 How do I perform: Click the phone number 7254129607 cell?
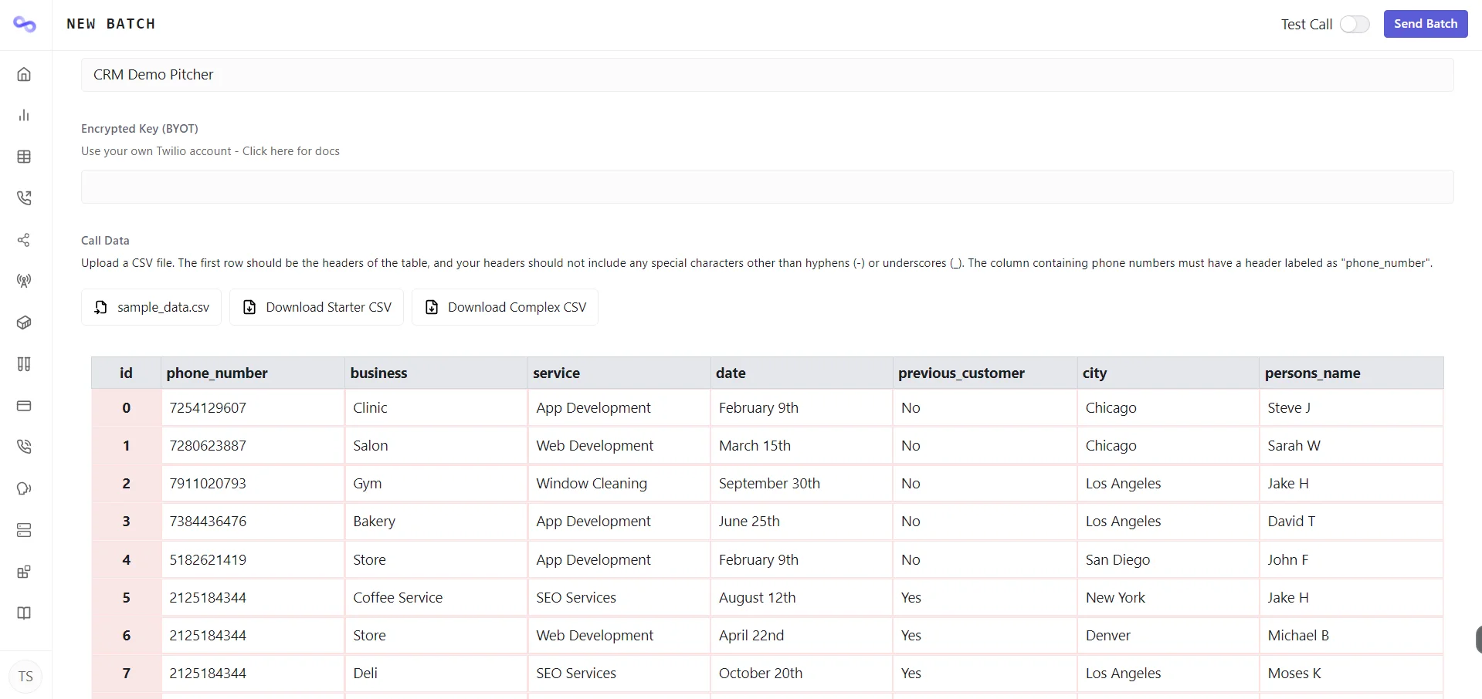tap(253, 408)
